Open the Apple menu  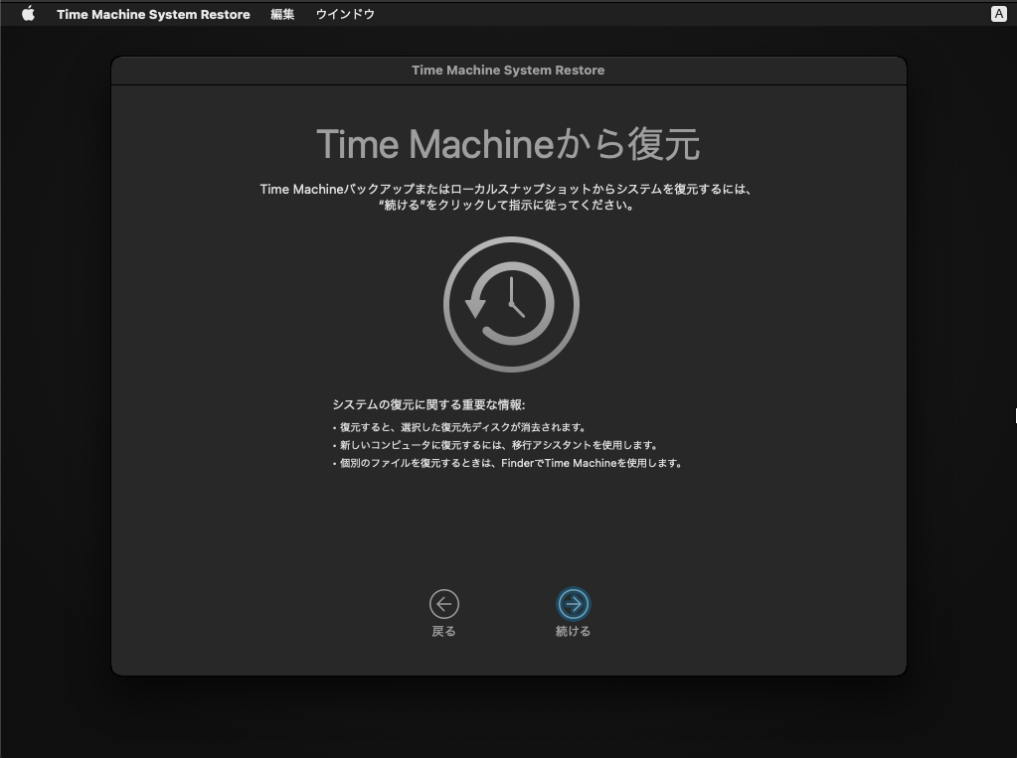point(28,14)
